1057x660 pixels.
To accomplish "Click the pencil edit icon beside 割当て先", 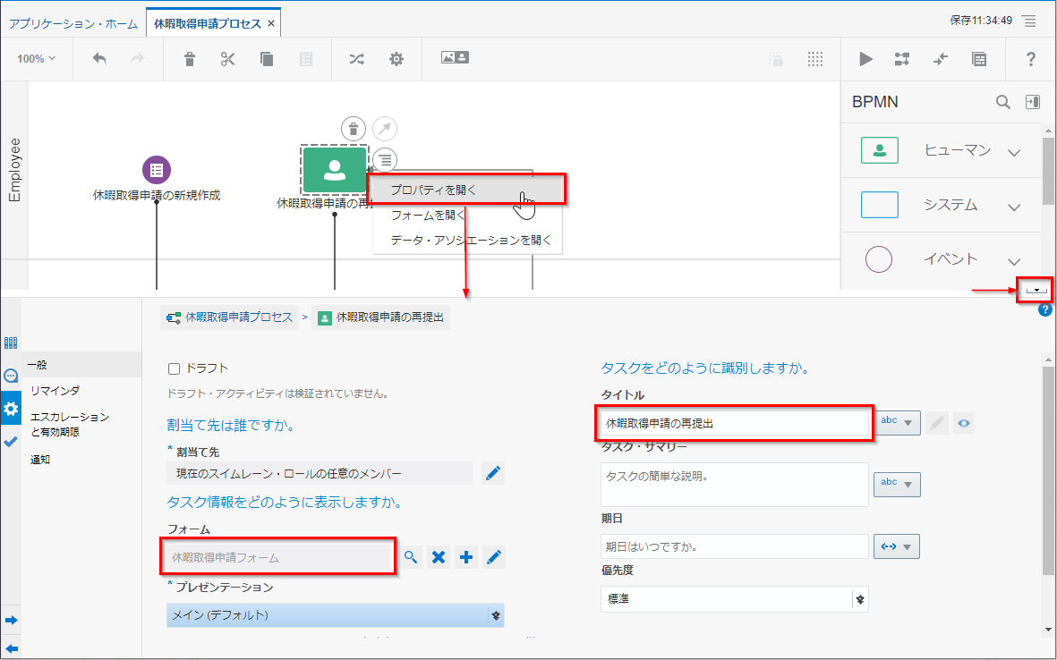I will (493, 473).
